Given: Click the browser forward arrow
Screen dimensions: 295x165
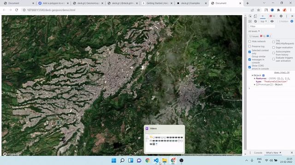Looking at the screenshot, I should click(x=10, y=10).
